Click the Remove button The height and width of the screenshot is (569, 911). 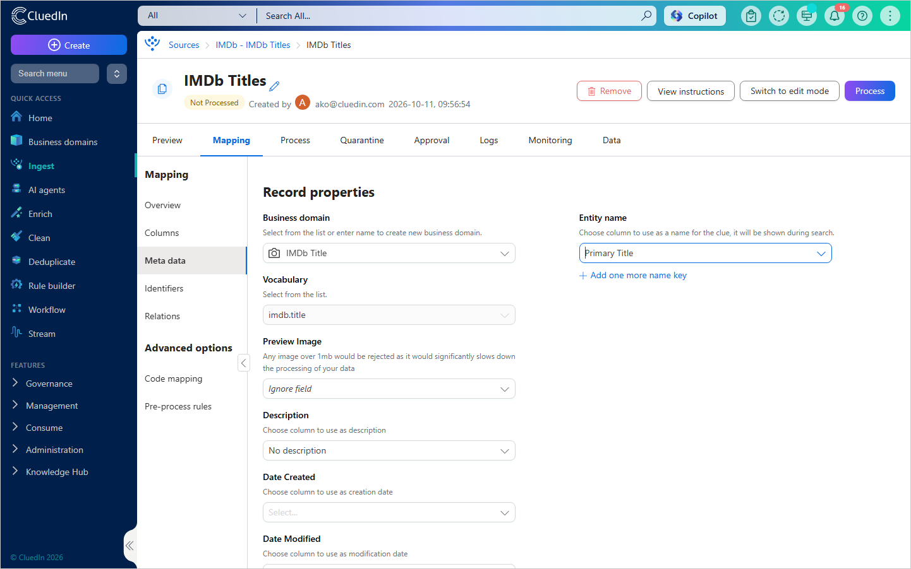click(x=609, y=91)
